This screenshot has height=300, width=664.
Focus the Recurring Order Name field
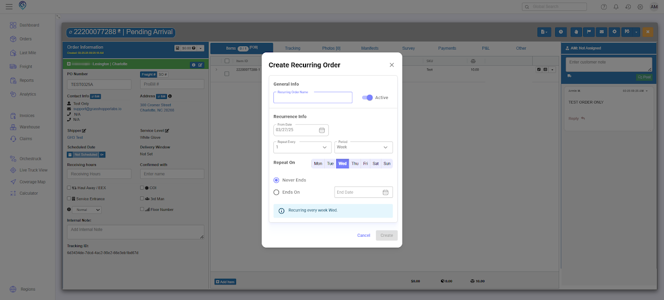(x=313, y=97)
